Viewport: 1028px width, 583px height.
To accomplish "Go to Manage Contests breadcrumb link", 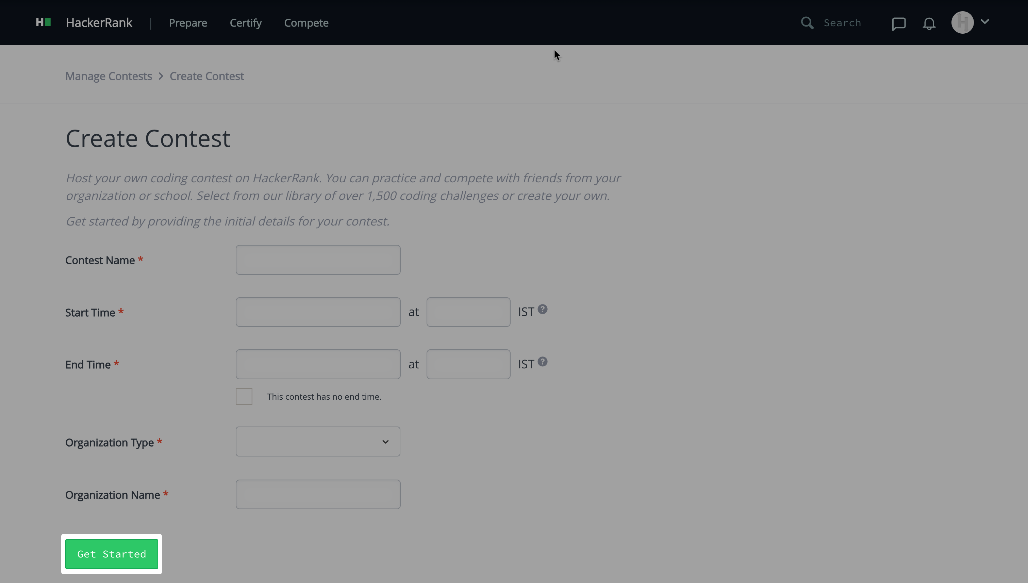I will [109, 76].
